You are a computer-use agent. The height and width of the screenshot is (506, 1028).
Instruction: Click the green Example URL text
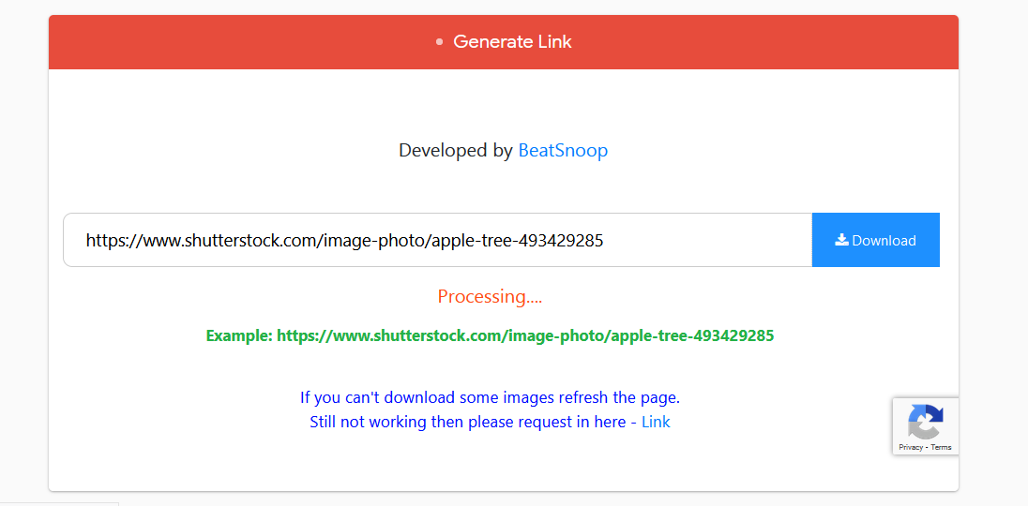pos(490,335)
